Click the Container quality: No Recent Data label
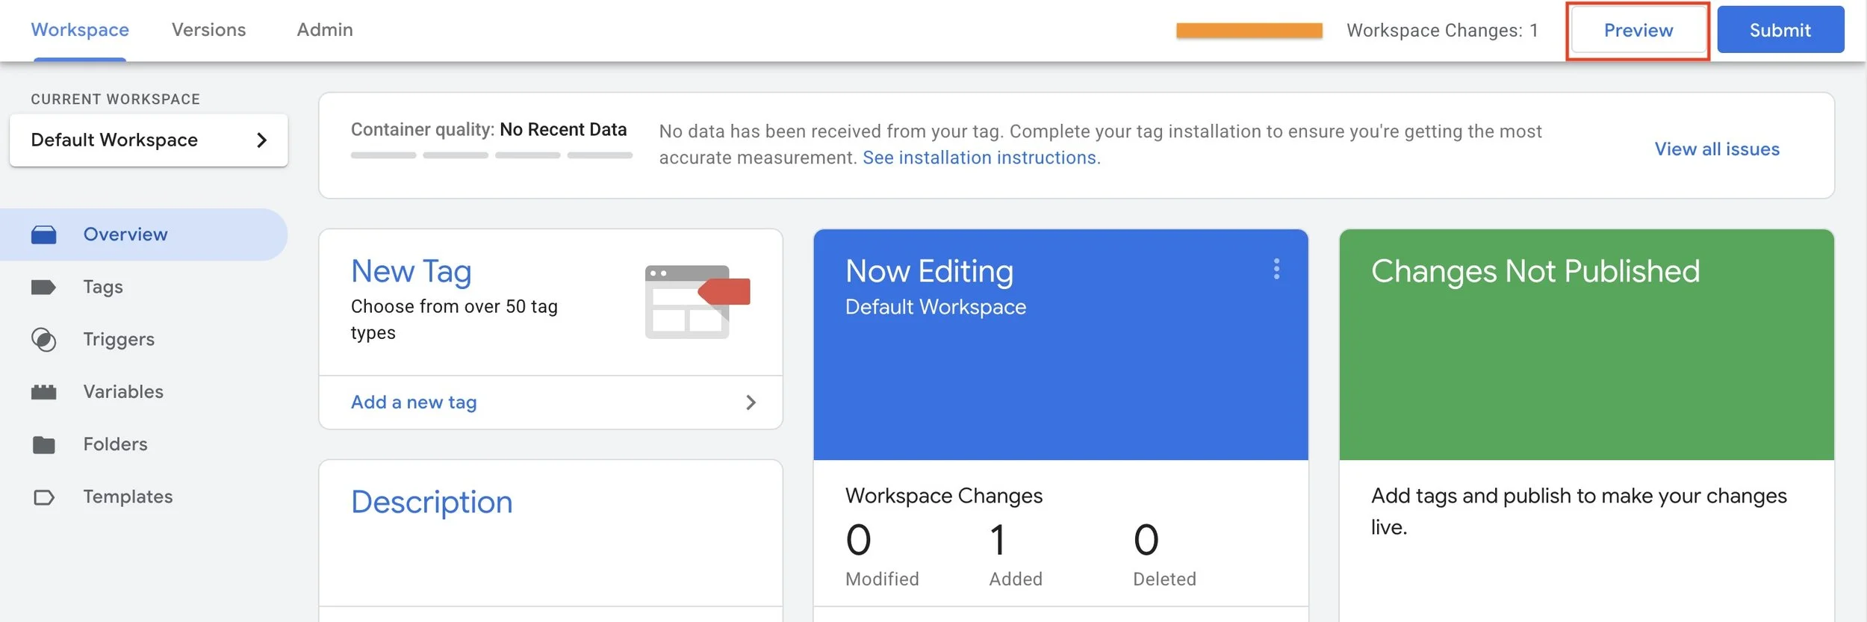 pos(488,130)
